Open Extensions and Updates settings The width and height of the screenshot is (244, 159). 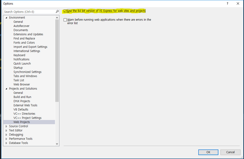(28, 34)
